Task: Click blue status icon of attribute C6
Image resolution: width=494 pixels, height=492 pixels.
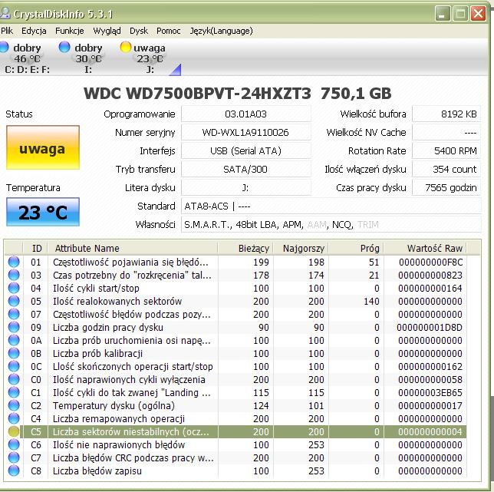Action: coord(14,444)
